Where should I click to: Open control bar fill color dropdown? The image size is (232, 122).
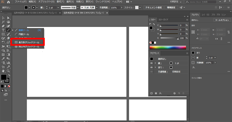pos(29,7)
